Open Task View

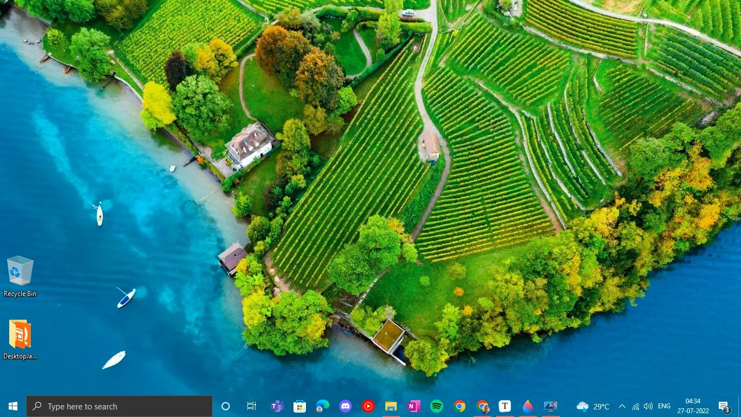pyautogui.click(x=251, y=406)
